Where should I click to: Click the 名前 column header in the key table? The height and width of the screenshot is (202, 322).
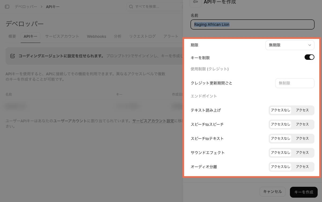point(9,94)
